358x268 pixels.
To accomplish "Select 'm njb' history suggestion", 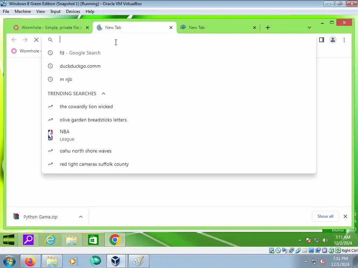I will [179, 79].
